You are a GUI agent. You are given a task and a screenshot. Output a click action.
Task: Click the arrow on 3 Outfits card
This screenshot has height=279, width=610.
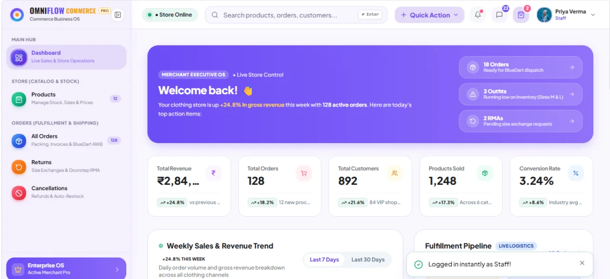click(x=572, y=94)
